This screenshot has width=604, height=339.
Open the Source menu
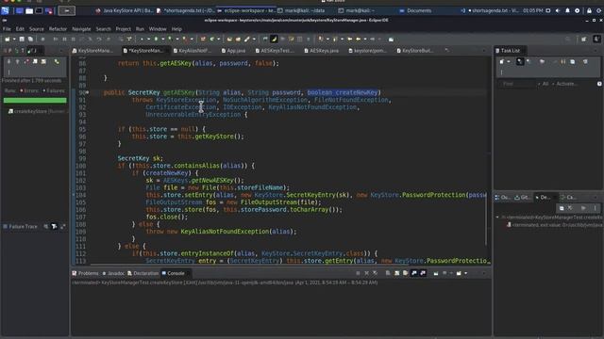pyautogui.click(x=36, y=29)
